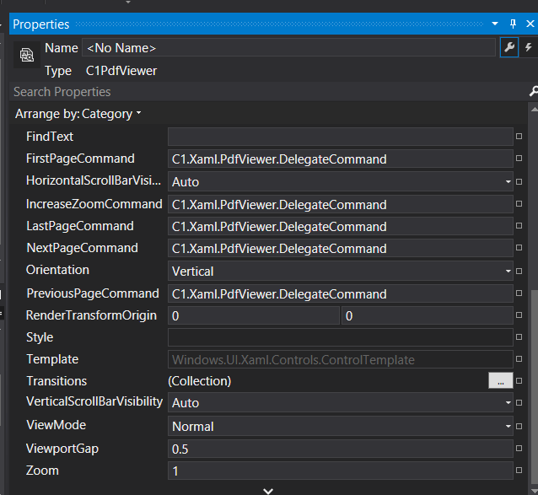This screenshot has width=538, height=495.
Task: Open FindText property marker square
Action: 519,136
